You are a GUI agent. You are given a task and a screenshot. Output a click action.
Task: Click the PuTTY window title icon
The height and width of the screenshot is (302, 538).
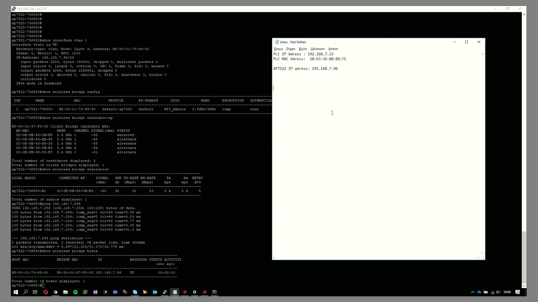tap(14, 9)
